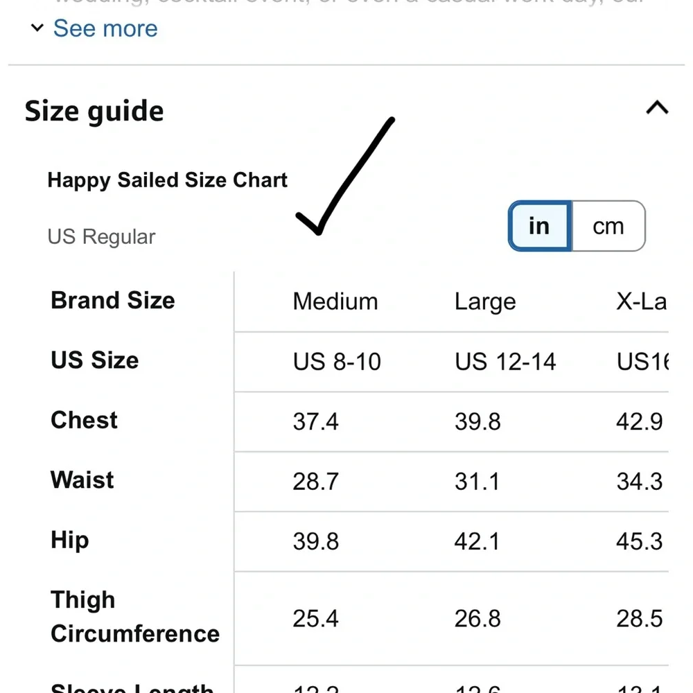Select the inches unit toggle

[539, 227]
